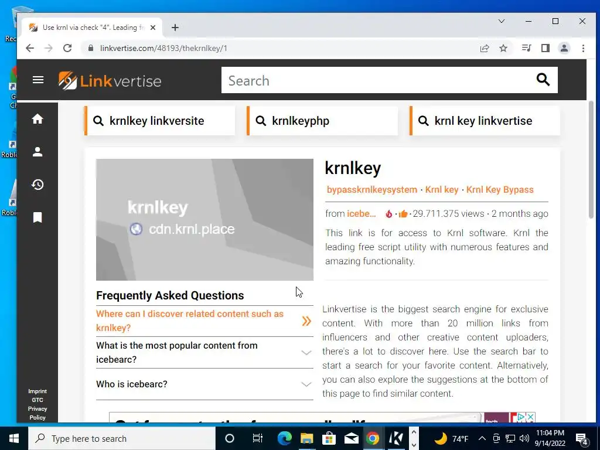
Task: Open the Linkvertise hamburger menu
Action: click(x=38, y=80)
